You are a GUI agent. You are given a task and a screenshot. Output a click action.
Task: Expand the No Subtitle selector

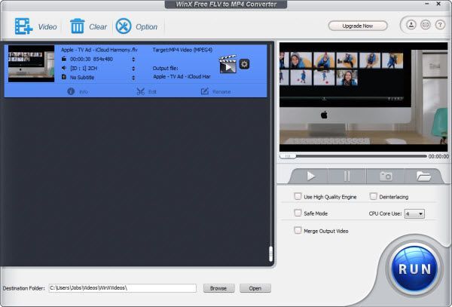(x=133, y=76)
